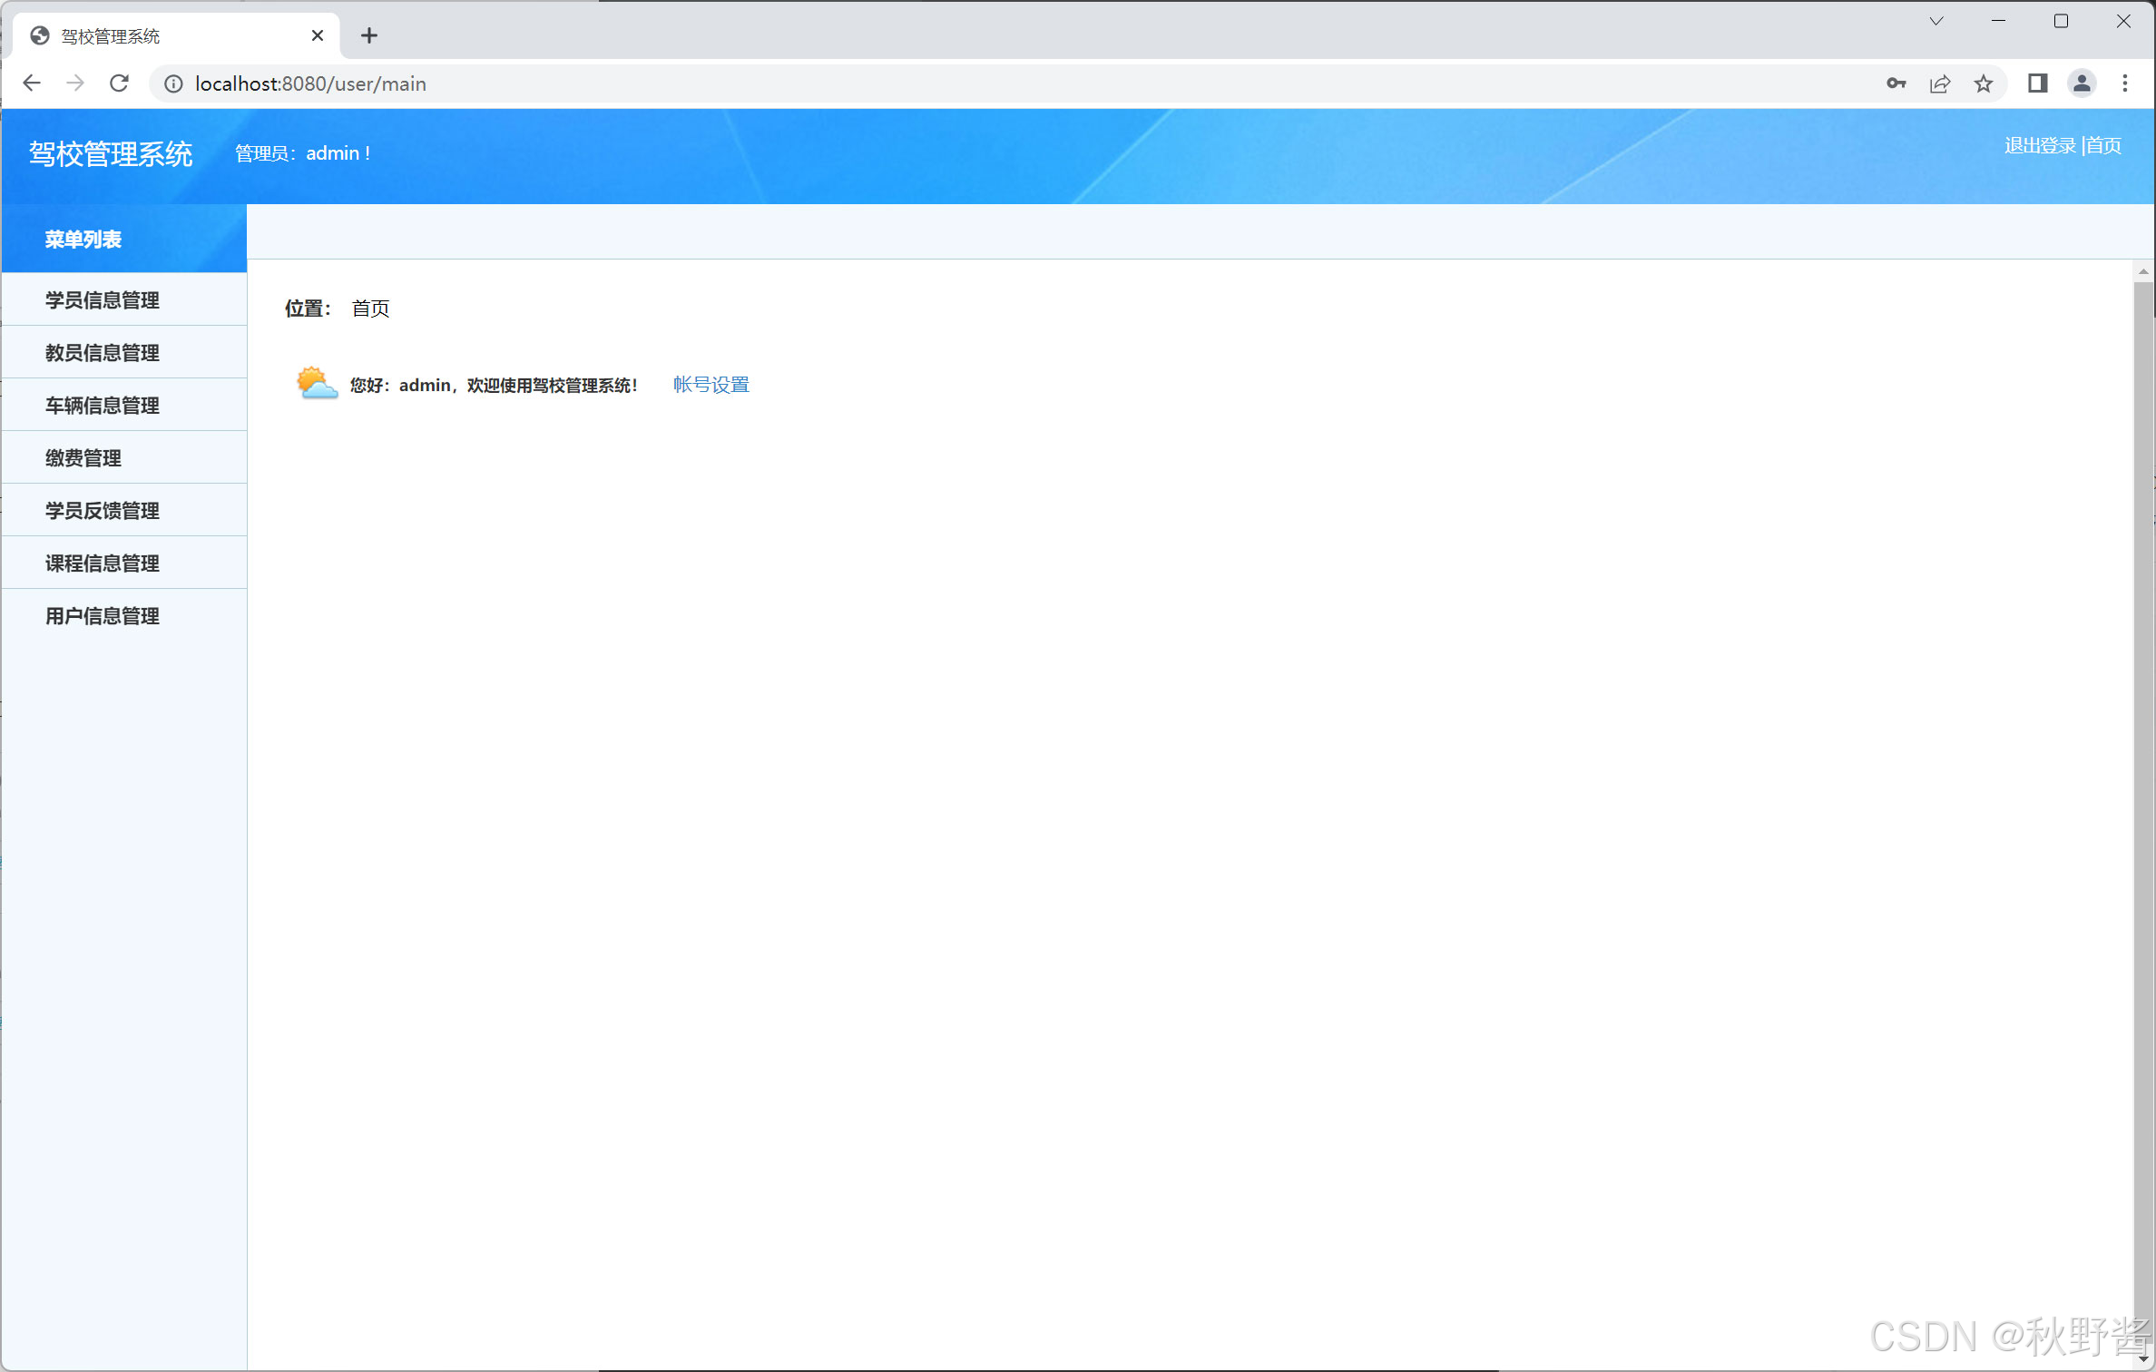Open Chrome three-dot menu
Viewport: 2156px width, 1372px height.
point(2124,83)
